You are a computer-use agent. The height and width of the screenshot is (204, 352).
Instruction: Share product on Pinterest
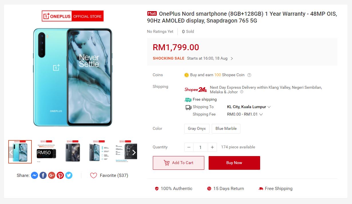60,175
